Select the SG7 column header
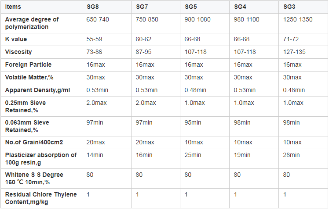The width and height of the screenshot is (329, 211). pos(142,7)
